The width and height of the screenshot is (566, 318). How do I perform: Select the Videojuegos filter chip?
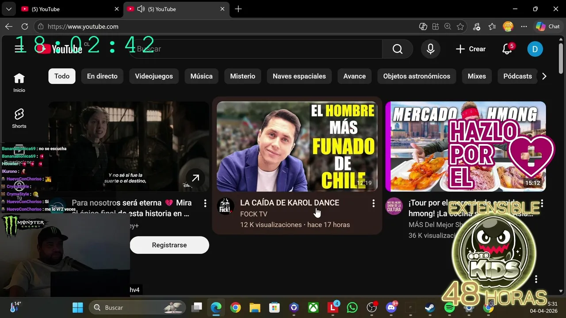pos(154,76)
